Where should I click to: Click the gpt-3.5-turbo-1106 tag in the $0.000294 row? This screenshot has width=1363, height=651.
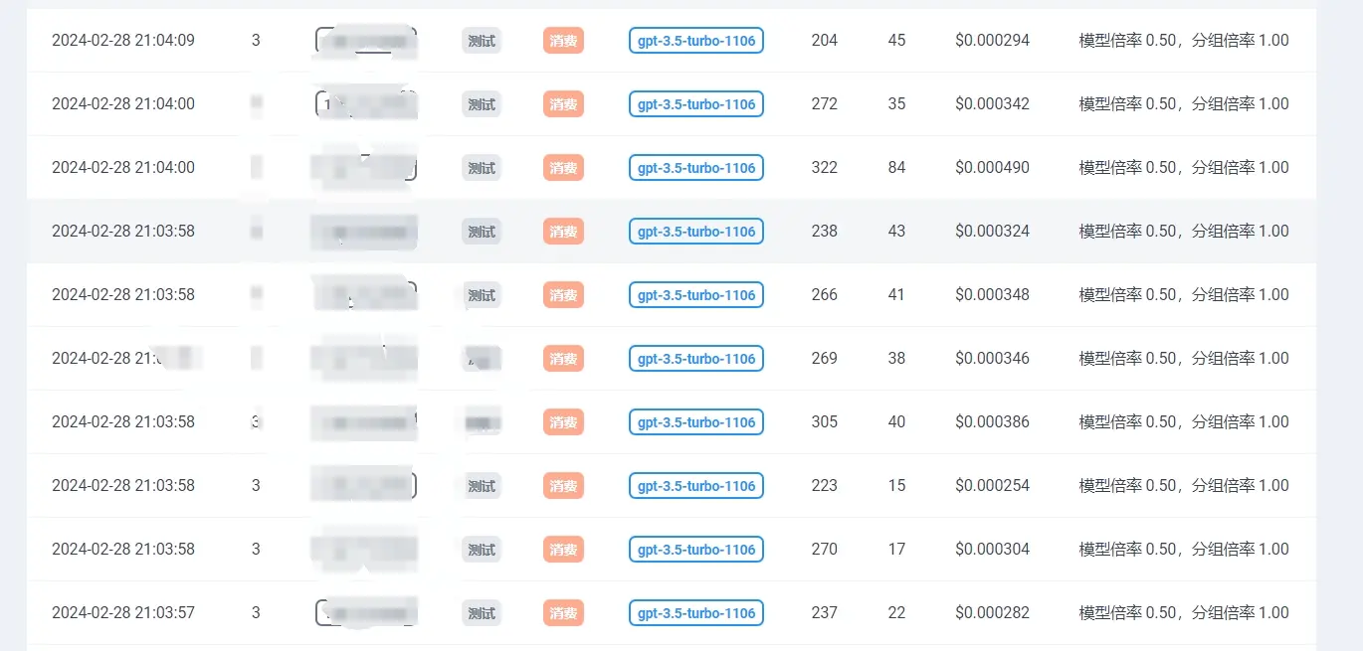coord(696,41)
